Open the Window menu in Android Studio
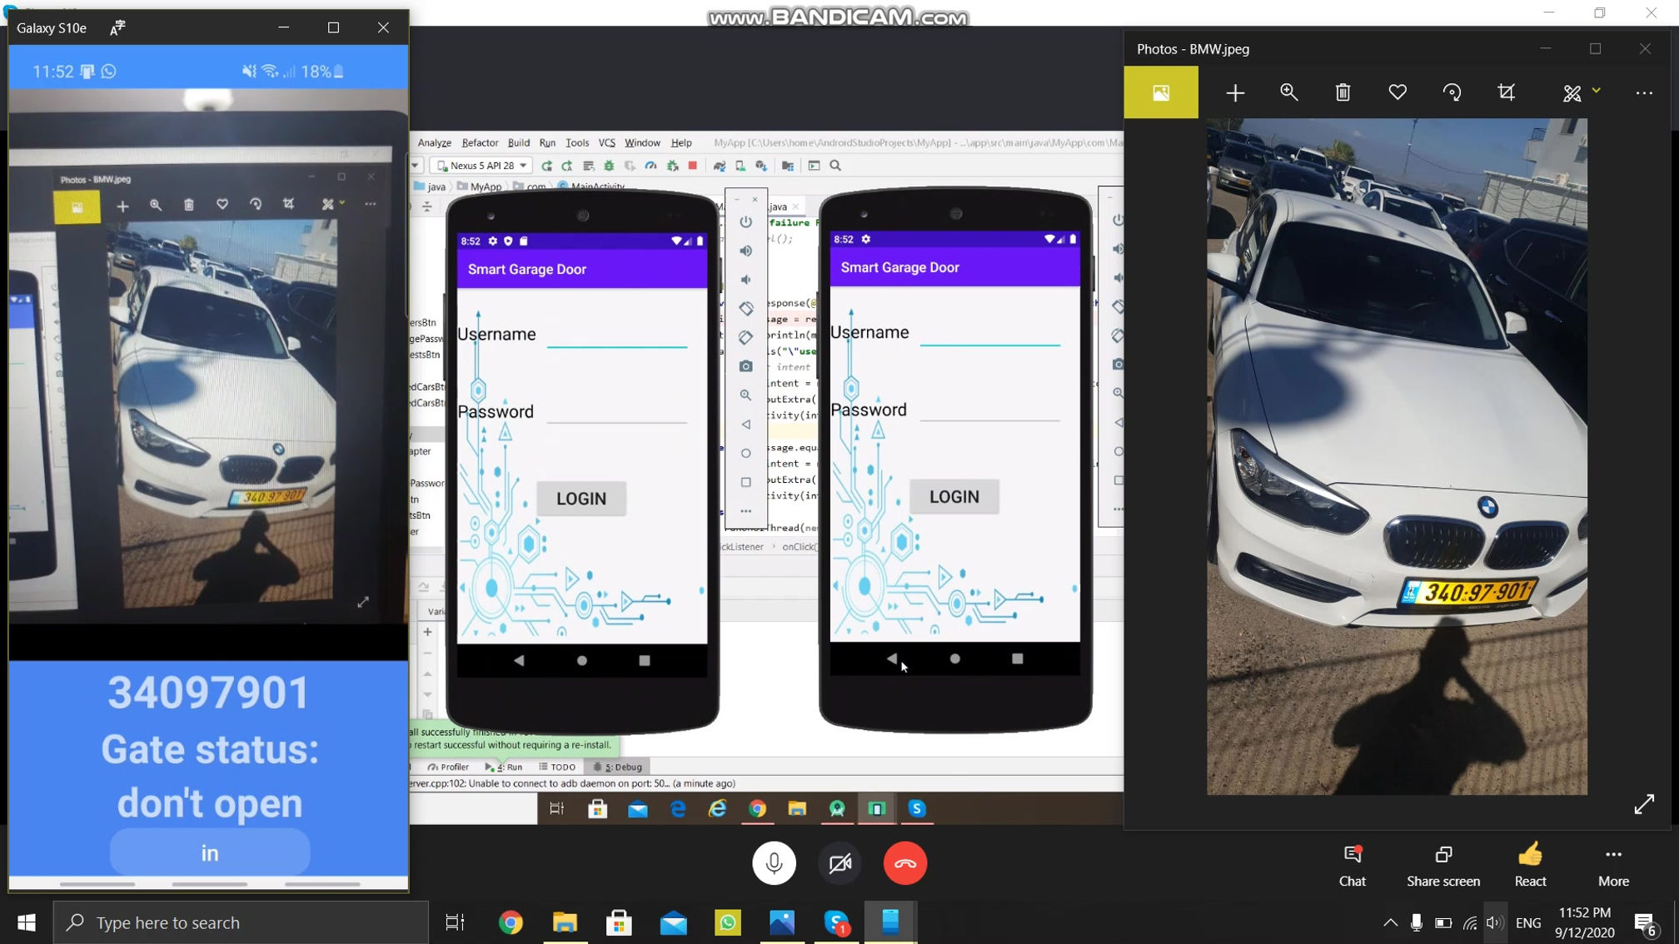This screenshot has width=1679, height=944. pyautogui.click(x=642, y=142)
